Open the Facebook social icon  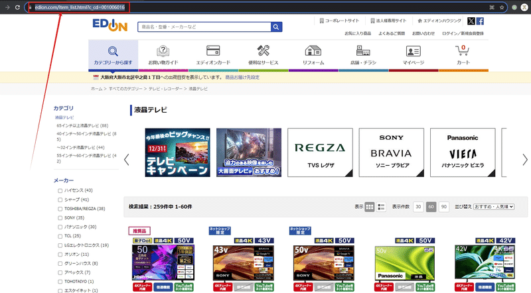pos(480,21)
